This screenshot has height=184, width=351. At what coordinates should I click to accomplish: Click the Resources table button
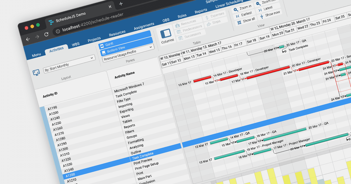tap(188, 23)
